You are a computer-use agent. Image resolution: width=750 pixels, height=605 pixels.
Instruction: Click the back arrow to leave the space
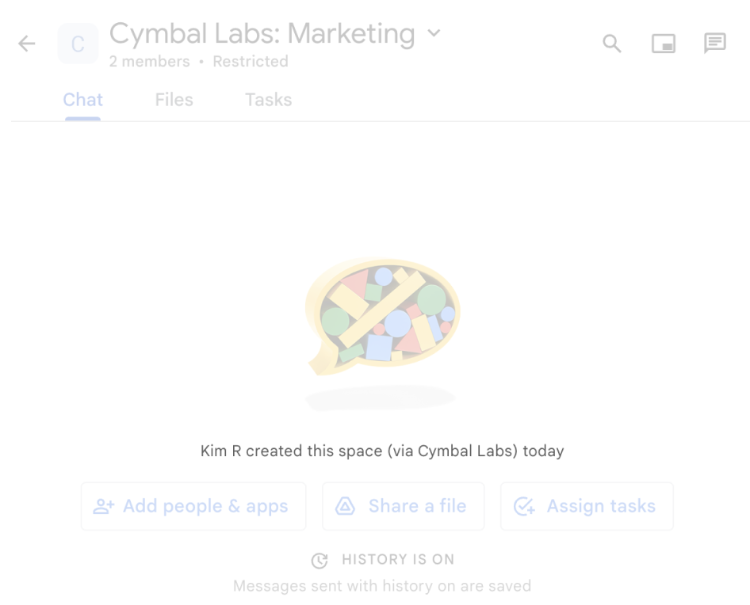coord(26,44)
